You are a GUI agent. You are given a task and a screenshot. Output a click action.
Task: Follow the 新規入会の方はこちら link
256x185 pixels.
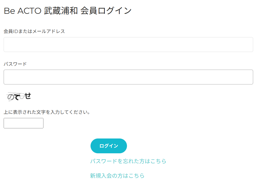(x=117, y=176)
